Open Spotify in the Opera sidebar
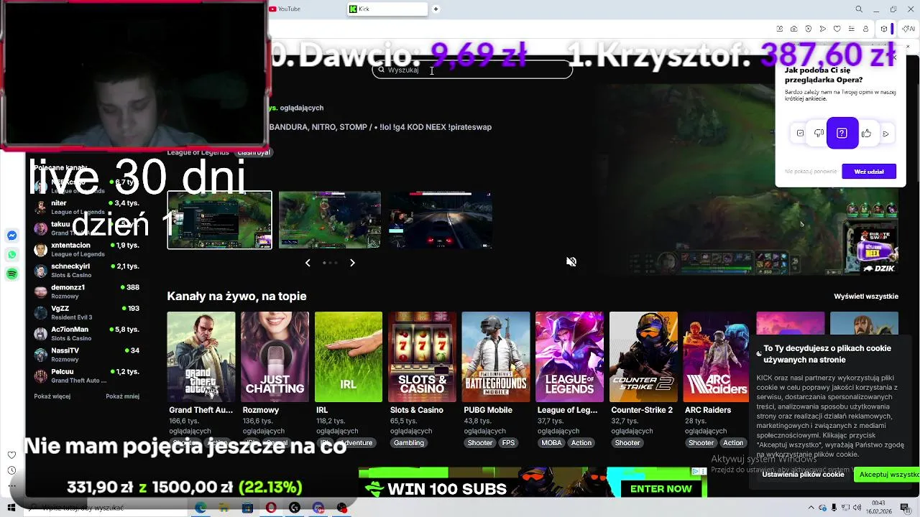 pyautogui.click(x=12, y=274)
